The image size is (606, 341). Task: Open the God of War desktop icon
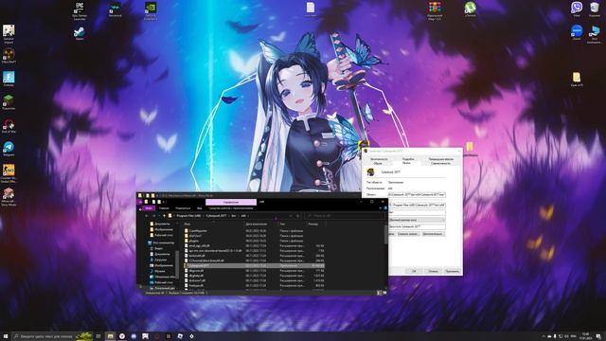click(x=9, y=126)
